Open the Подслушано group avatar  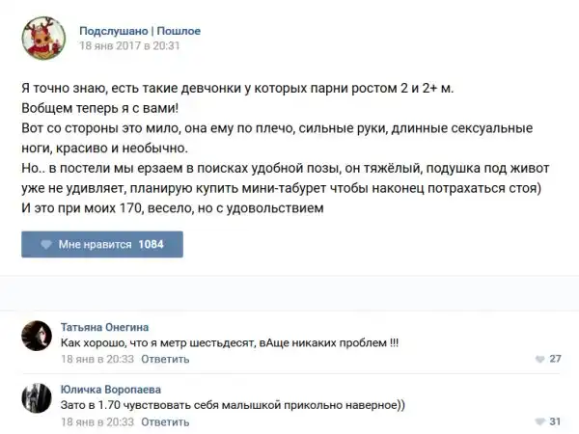point(43,39)
